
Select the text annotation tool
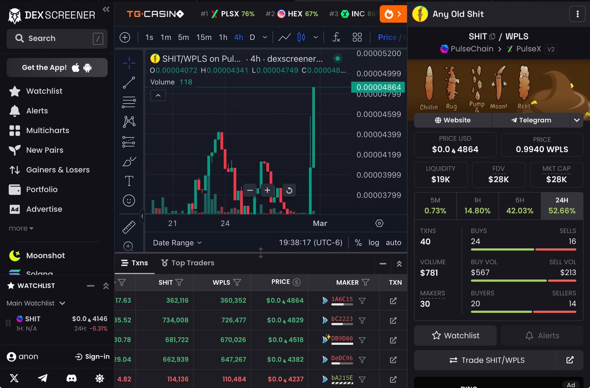click(129, 181)
